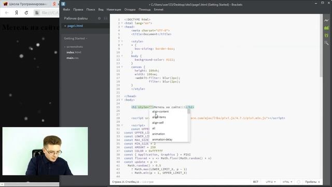The width and height of the screenshot is (332, 187).
Task: Open the Навигация menu
Action: coord(114,9)
